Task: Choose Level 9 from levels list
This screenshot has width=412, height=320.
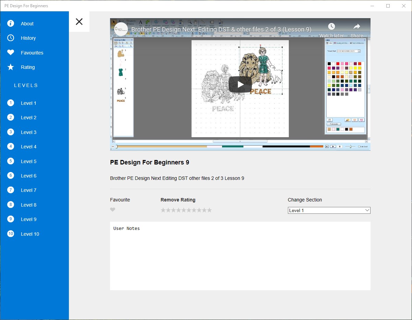Action: 28,219
